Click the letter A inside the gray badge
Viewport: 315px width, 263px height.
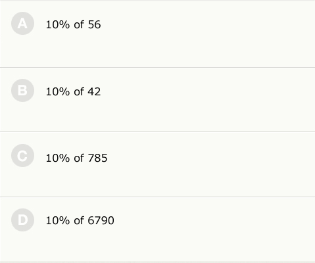point(22,24)
